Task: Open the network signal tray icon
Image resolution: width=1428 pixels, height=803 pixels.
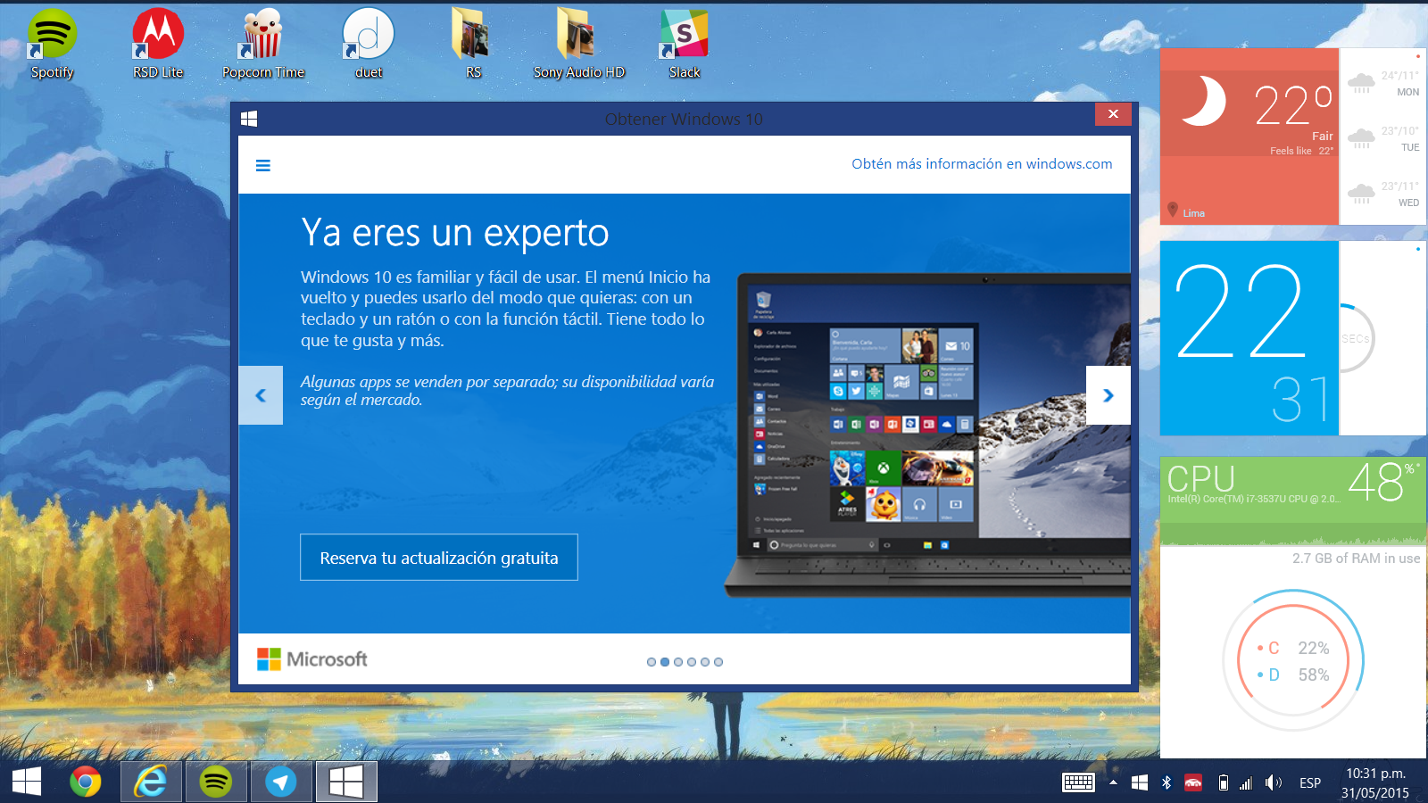Action: tap(1246, 782)
